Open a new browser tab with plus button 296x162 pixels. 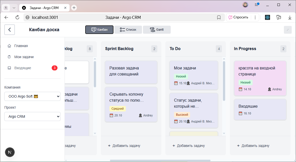(74, 8)
